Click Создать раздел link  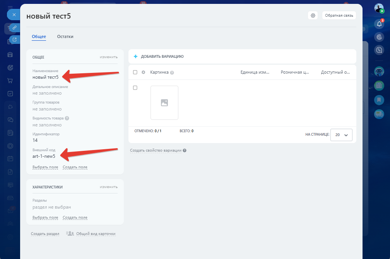coord(45,234)
